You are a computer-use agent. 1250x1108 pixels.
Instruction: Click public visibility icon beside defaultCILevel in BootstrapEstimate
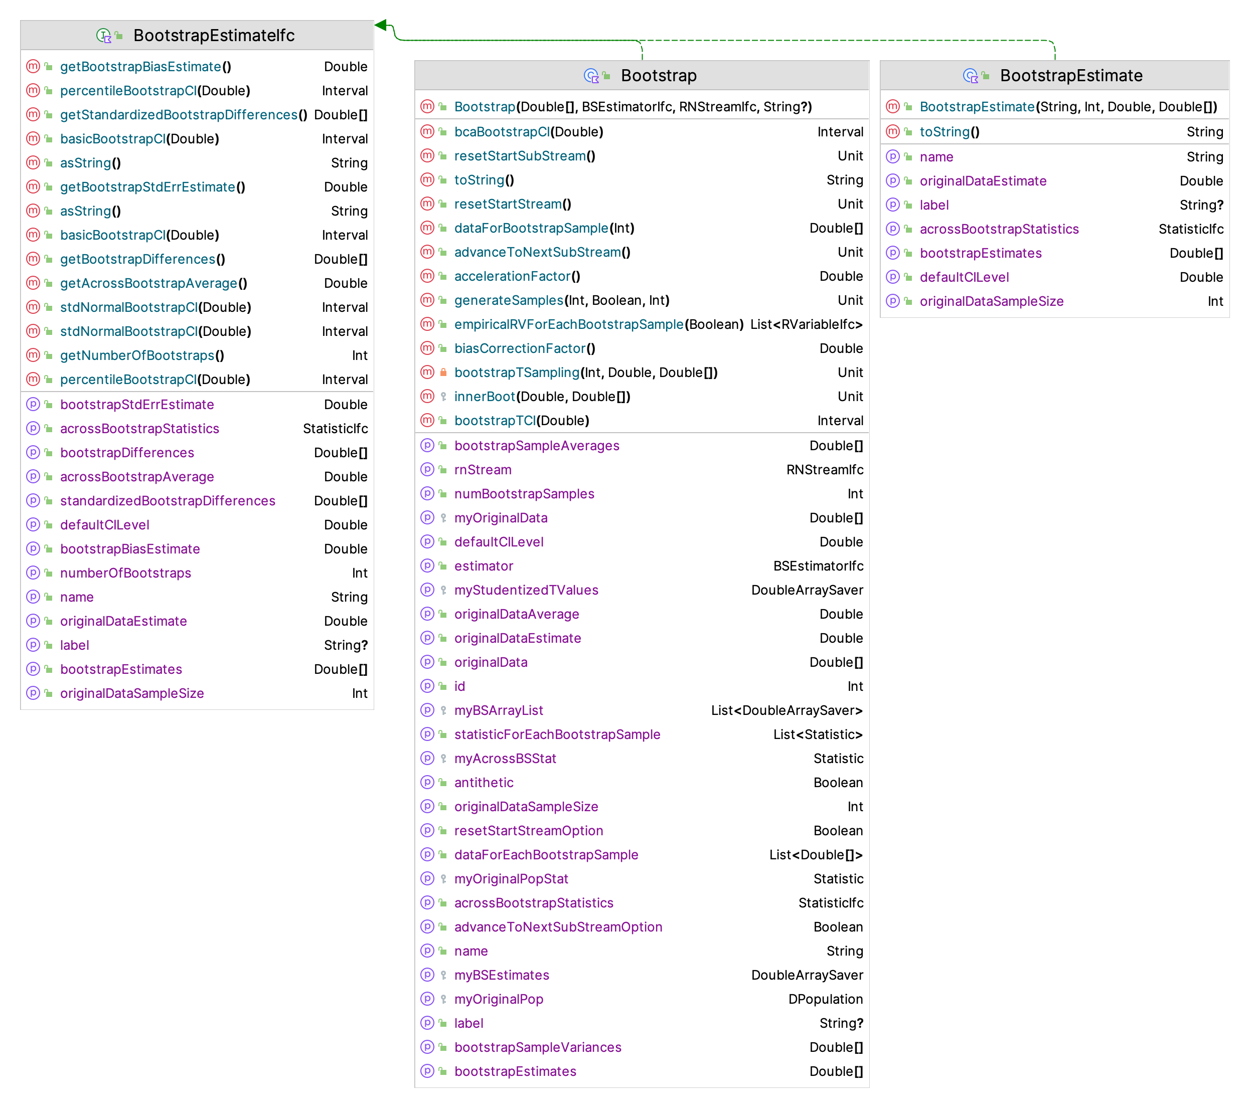pos(908,277)
